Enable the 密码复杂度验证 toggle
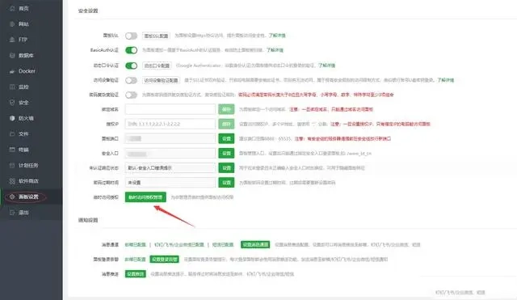Viewport: 517px width, 300px height. pos(131,95)
